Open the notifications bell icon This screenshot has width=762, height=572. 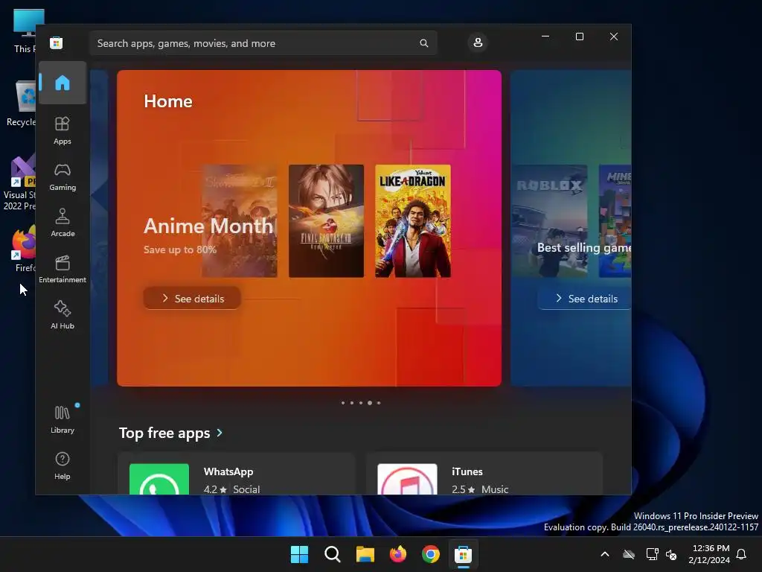(x=742, y=554)
